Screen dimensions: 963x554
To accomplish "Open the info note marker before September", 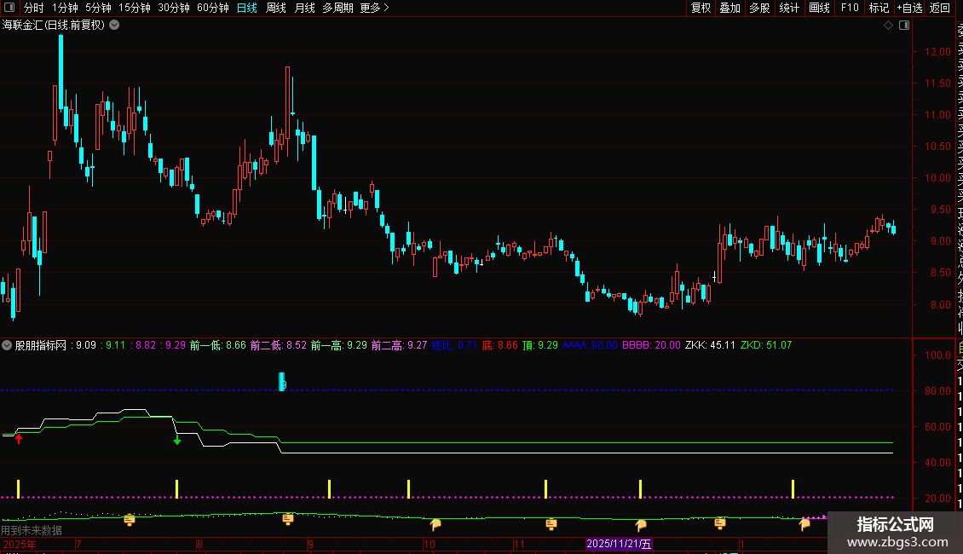I will [x=287, y=519].
